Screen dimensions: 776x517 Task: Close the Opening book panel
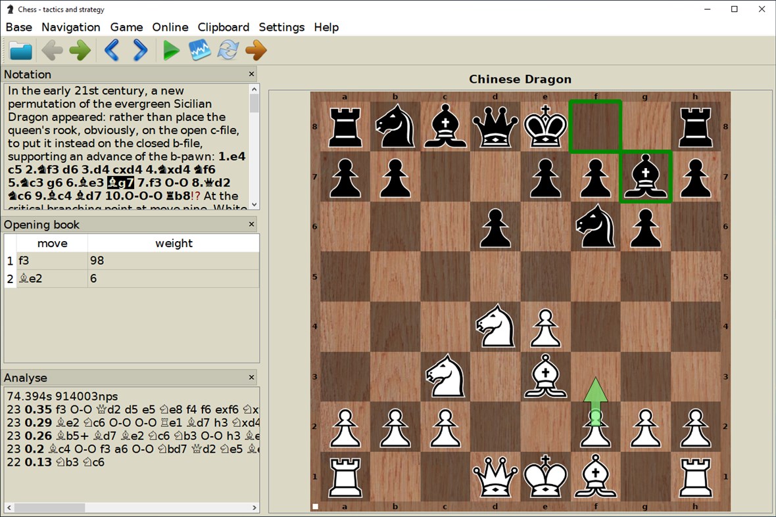pyautogui.click(x=251, y=224)
